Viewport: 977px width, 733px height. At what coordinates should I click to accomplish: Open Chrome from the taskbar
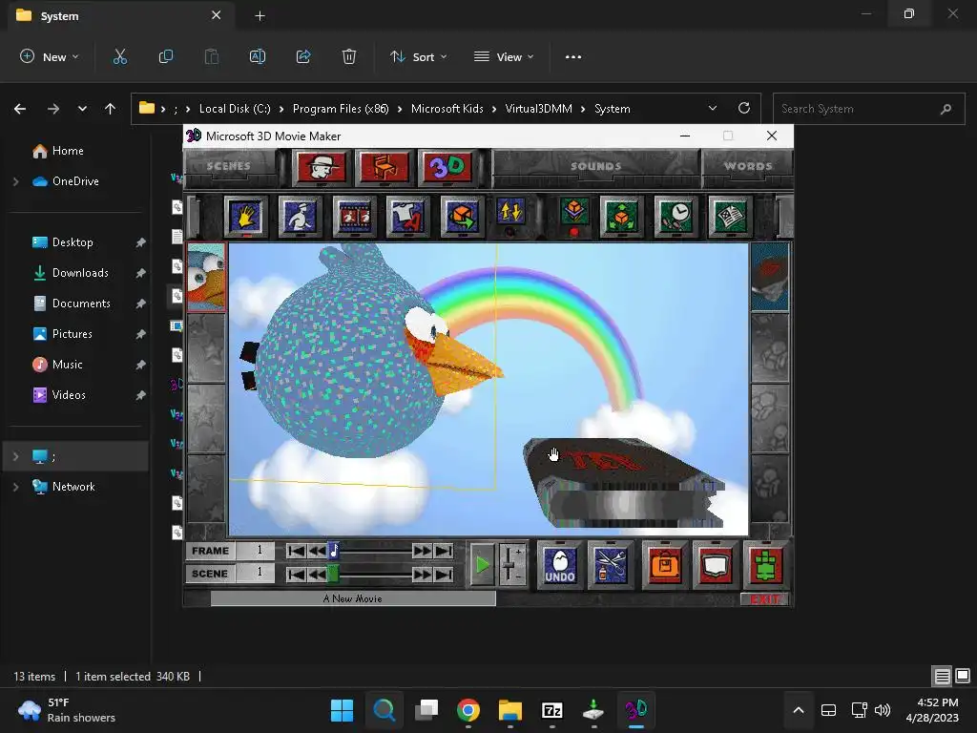click(x=468, y=710)
